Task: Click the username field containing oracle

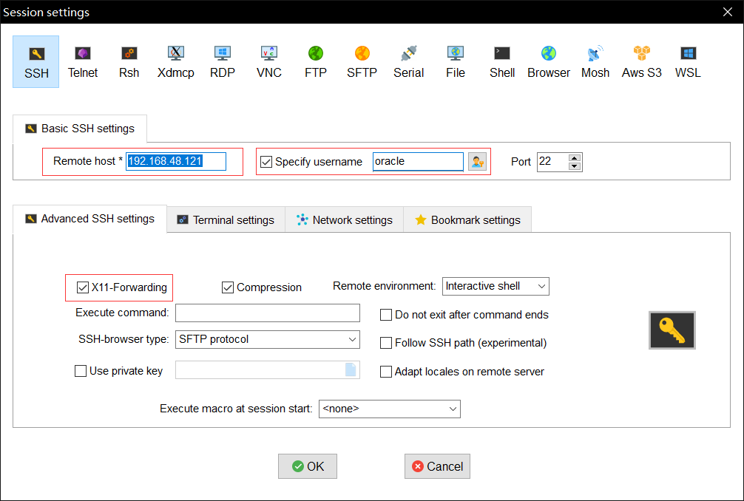Action: pos(418,161)
